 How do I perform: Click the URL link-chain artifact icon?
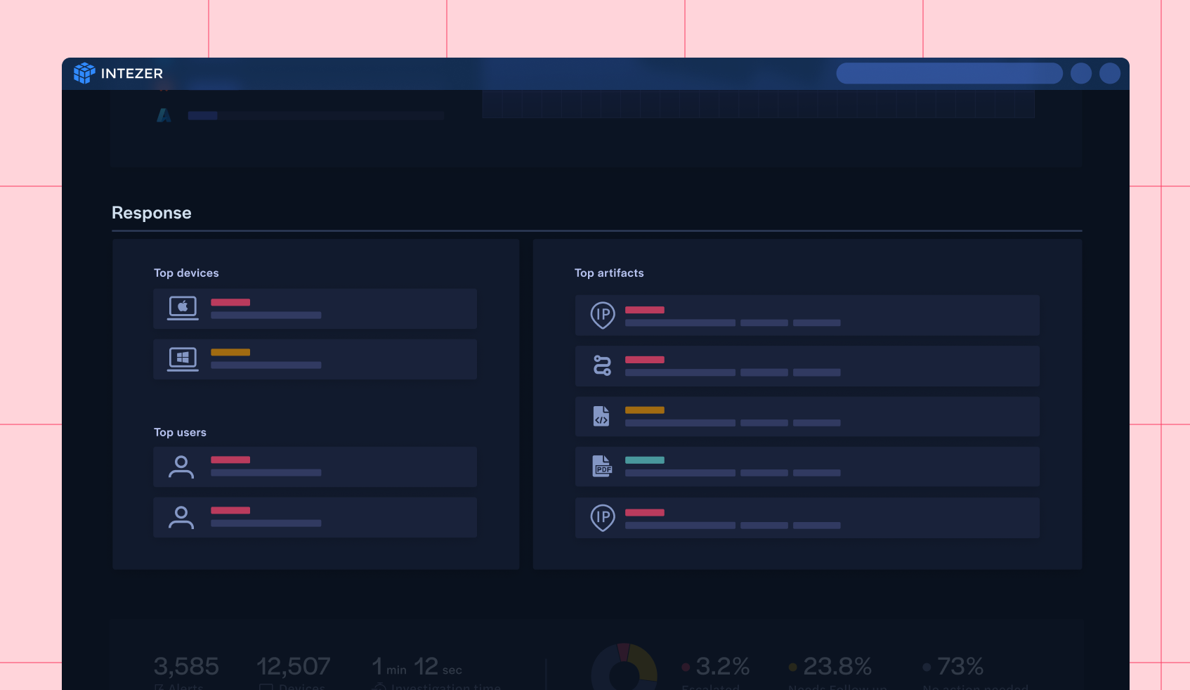coord(602,365)
